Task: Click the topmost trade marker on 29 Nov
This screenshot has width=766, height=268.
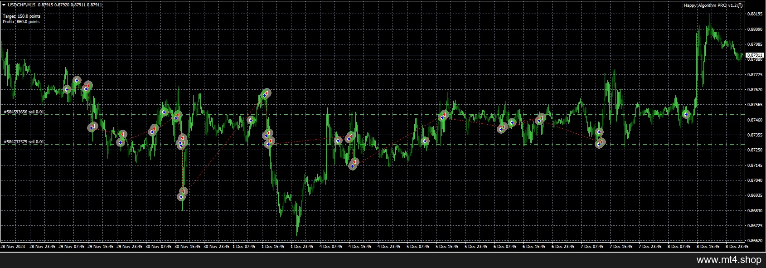Action: [x=77, y=81]
